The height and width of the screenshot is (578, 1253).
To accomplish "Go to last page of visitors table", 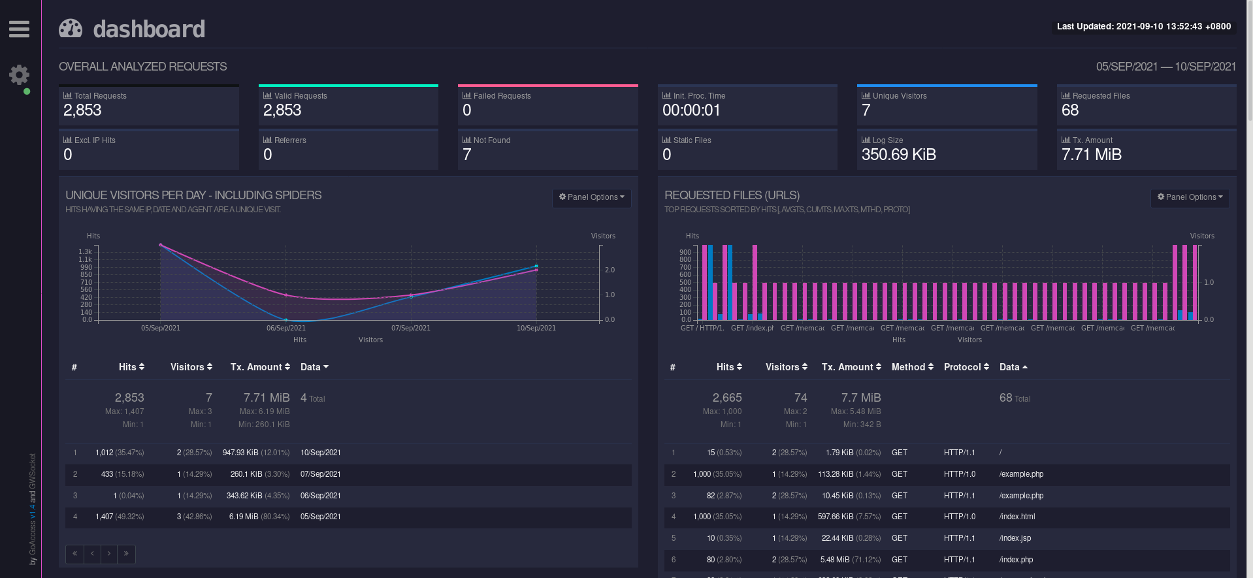I will tap(126, 554).
